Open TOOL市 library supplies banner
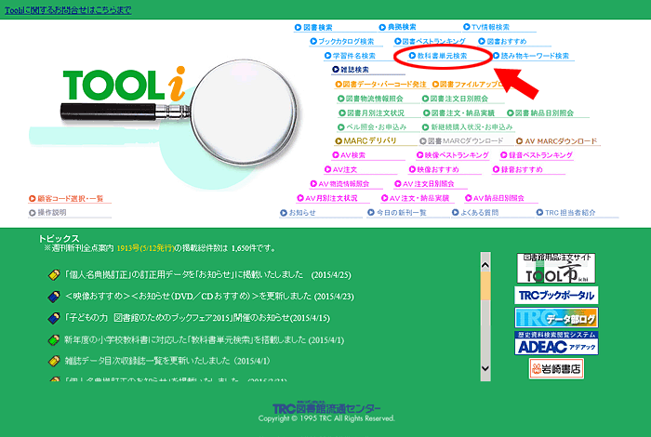Image resolution: width=651 pixels, height=437 pixels. point(556,268)
